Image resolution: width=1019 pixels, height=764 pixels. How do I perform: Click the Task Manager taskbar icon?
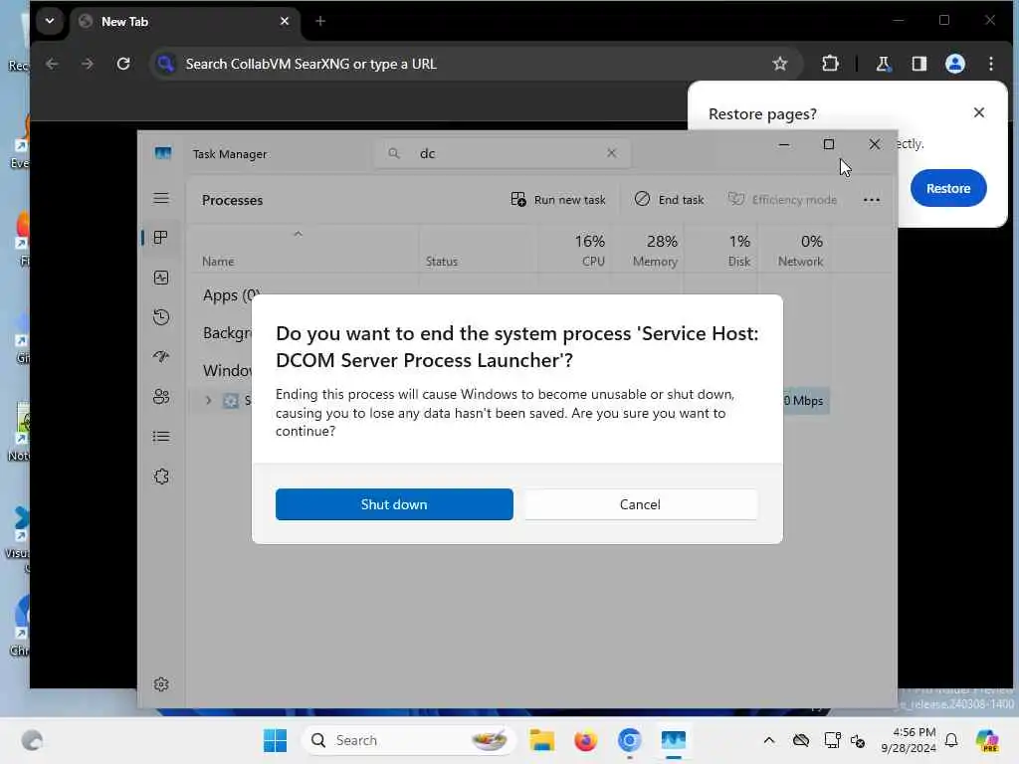tap(674, 740)
